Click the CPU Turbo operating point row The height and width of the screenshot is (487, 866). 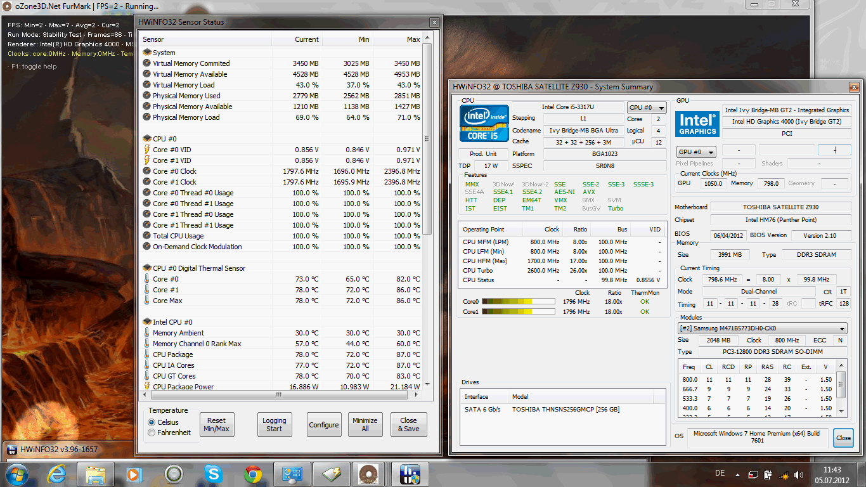click(x=562, y=270)
